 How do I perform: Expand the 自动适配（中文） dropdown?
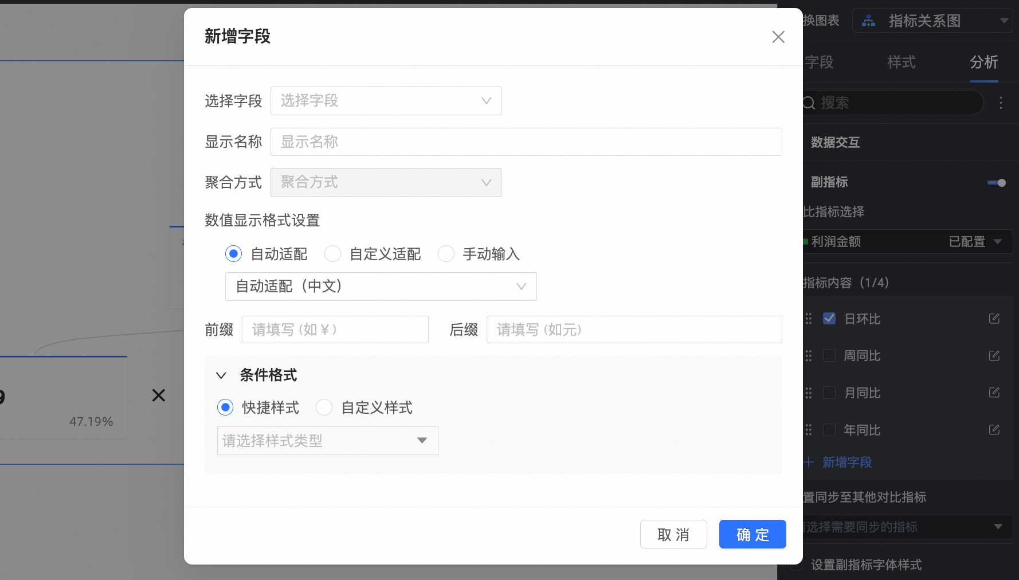pos(381,287)
